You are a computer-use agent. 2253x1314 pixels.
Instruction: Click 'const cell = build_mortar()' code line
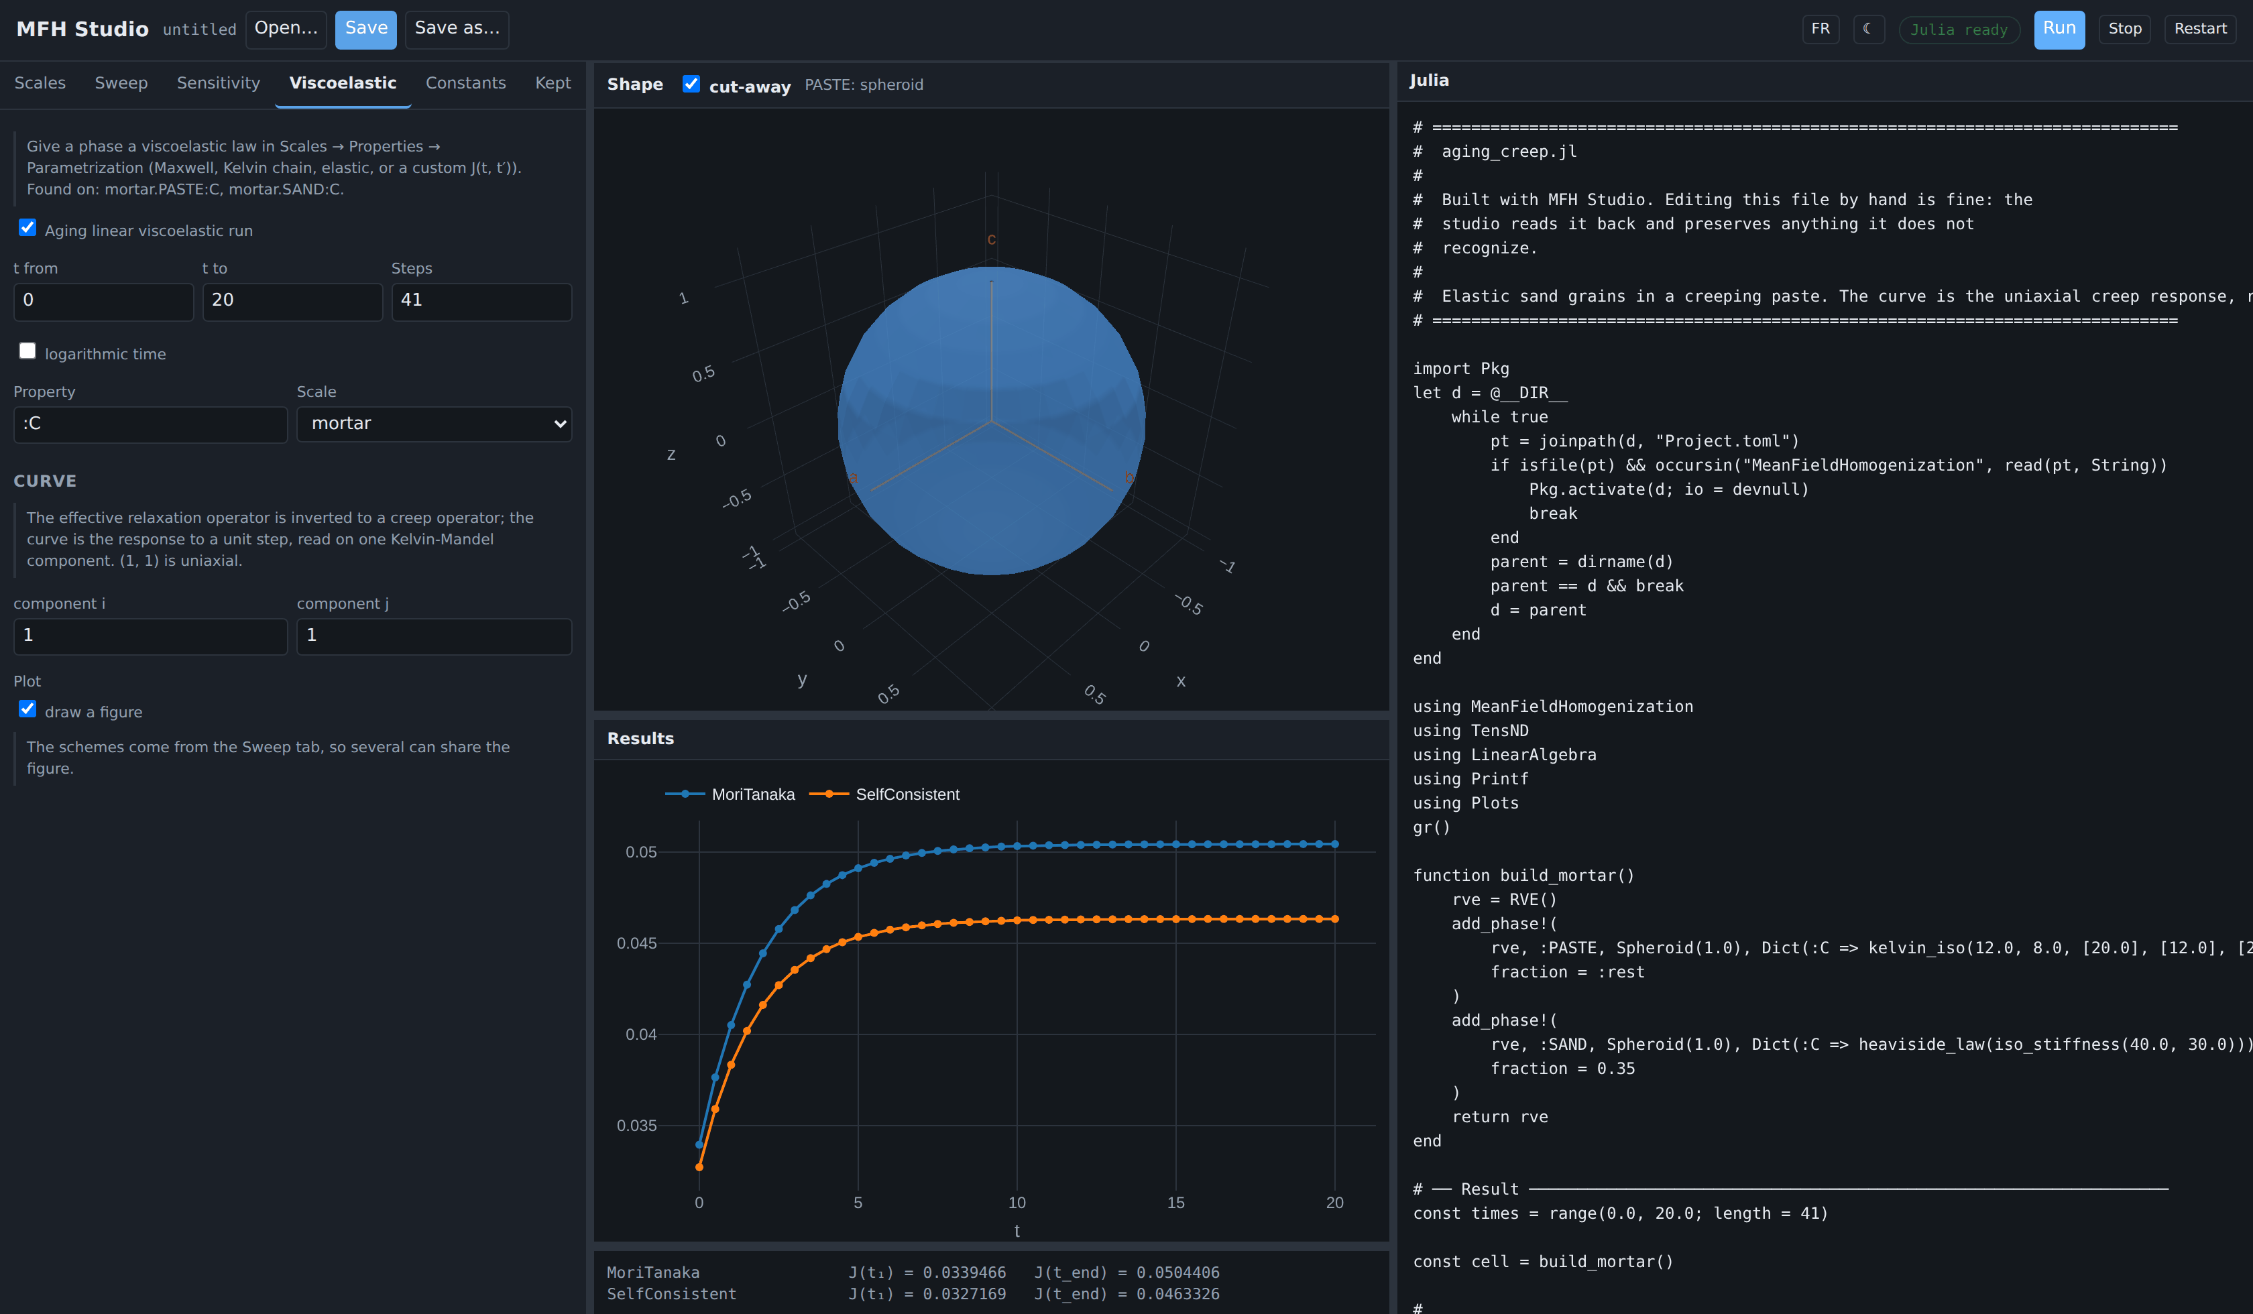pos(1543,1261)
